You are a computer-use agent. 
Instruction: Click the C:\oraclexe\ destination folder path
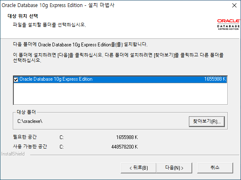tap(30, 121)
